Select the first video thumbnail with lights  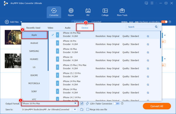(x=13, y=37)
